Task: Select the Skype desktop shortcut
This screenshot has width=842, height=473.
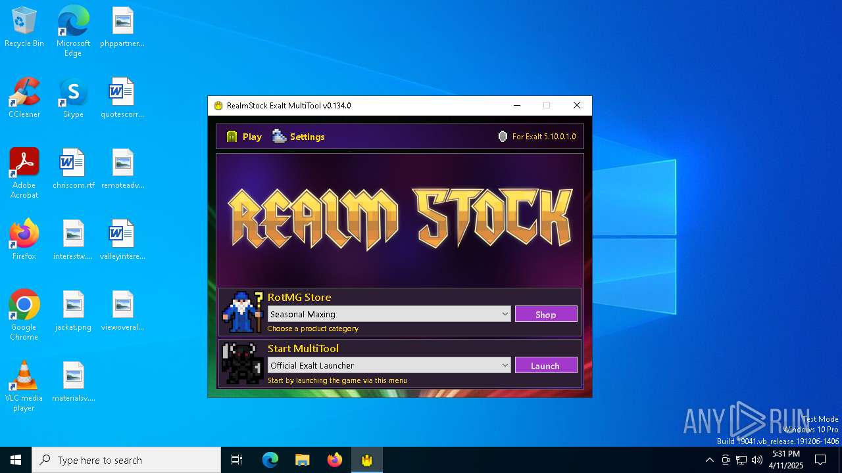Action: 73,99
